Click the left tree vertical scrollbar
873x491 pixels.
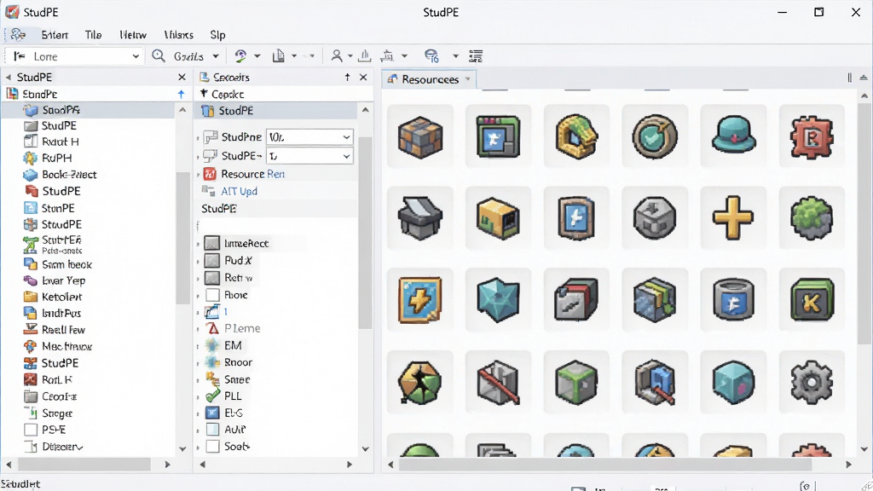pos(182,239)
